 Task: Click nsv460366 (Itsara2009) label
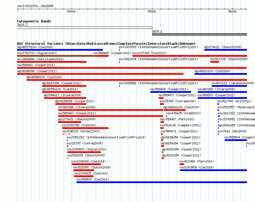tap(216, 89)
